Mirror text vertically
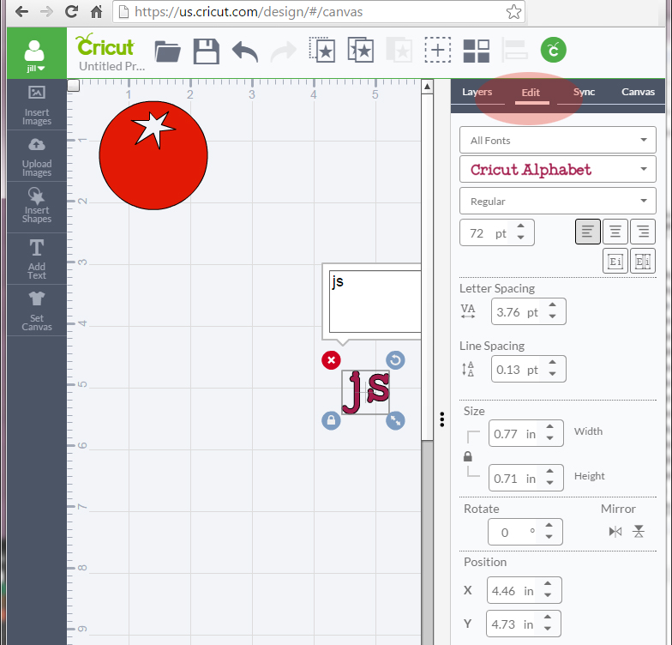This screenshot has width=672, height=645. click(x=639, y=532)
